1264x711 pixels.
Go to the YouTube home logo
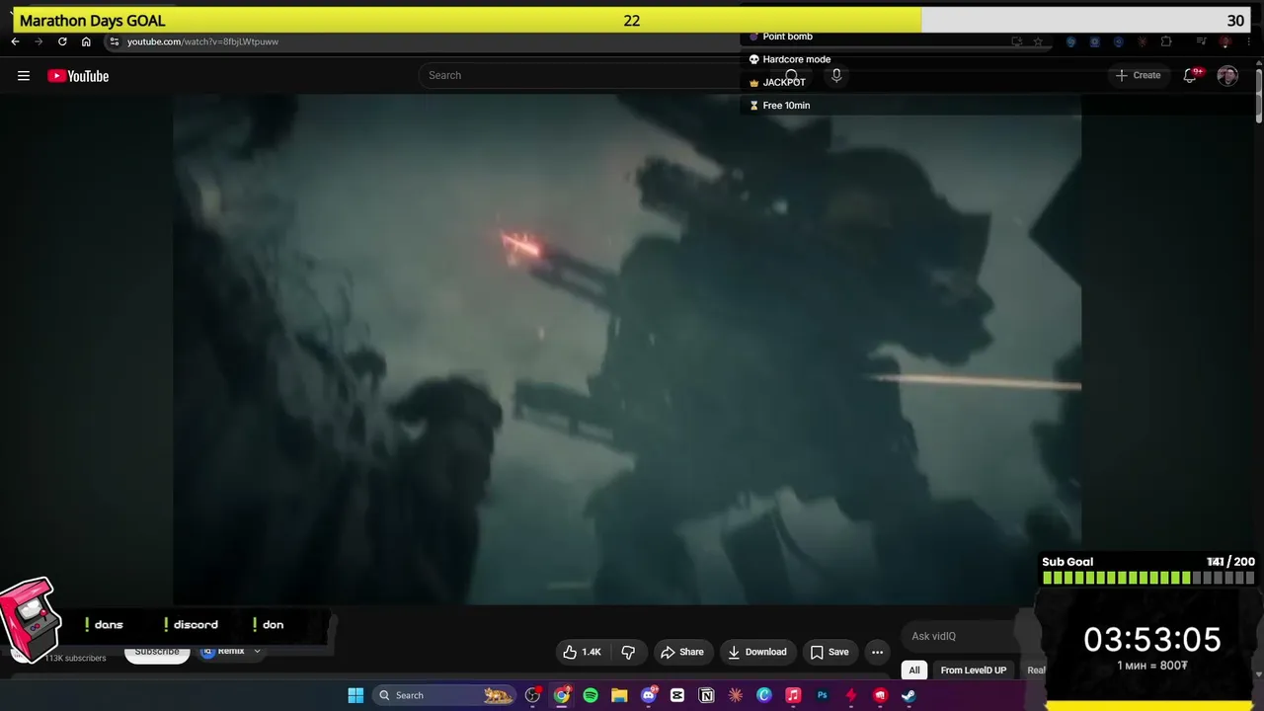(x=78, y=76)
